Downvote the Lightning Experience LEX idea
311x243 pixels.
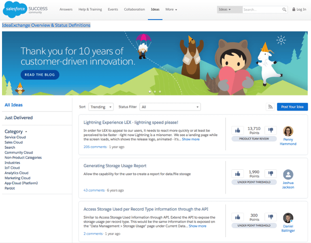coord(271,130)
